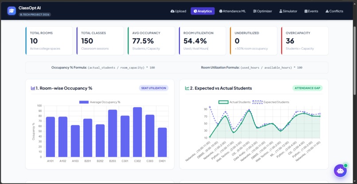Screen dimensions: 357x184
Task: Click the '< 50% room occupancy' caption
Action: click(x=251, y=49)
